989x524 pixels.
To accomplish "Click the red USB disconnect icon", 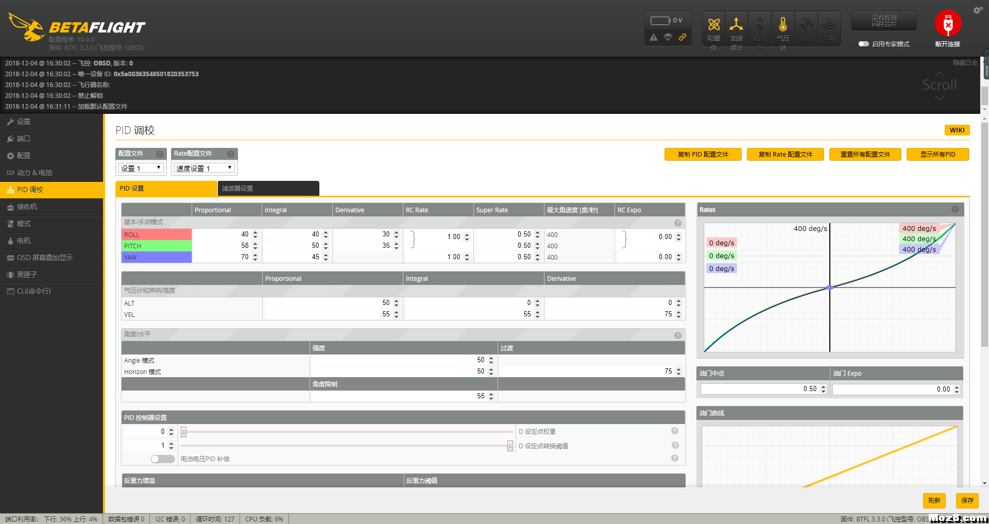I will [948, 24].
